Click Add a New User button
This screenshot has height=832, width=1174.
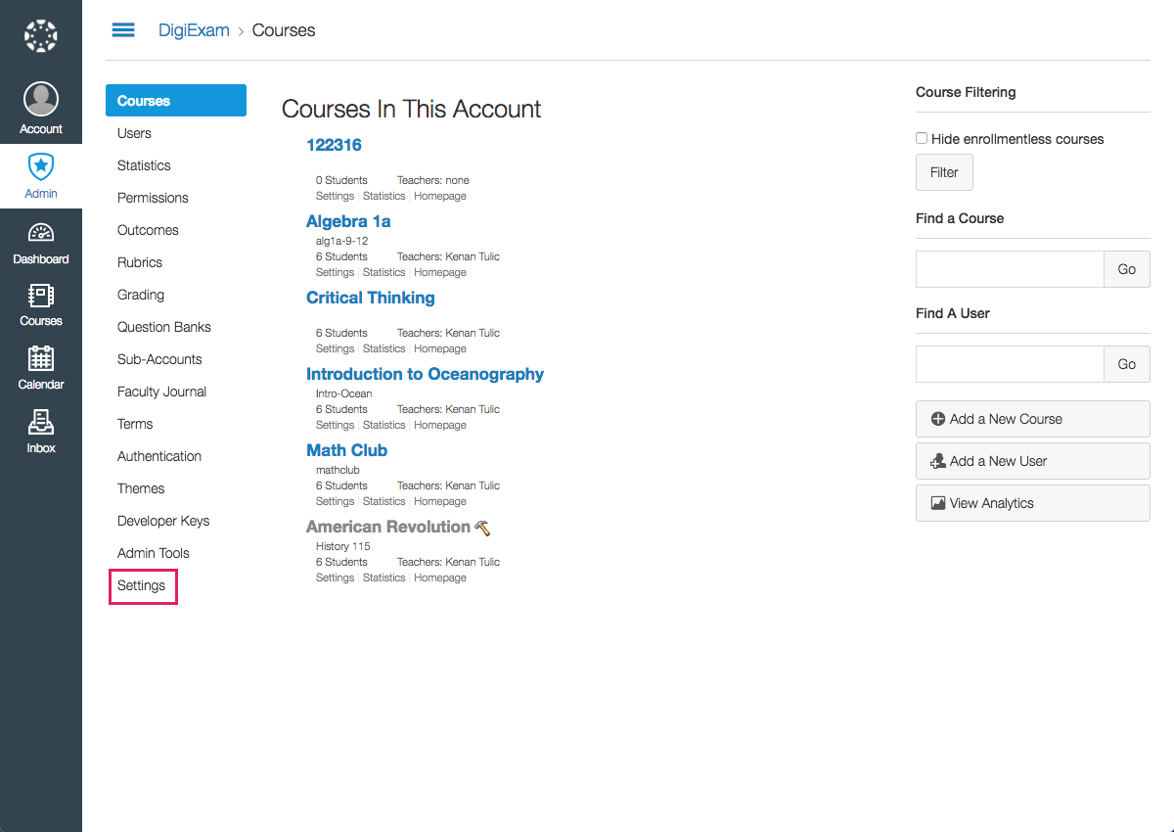[x=1033, y=461]
